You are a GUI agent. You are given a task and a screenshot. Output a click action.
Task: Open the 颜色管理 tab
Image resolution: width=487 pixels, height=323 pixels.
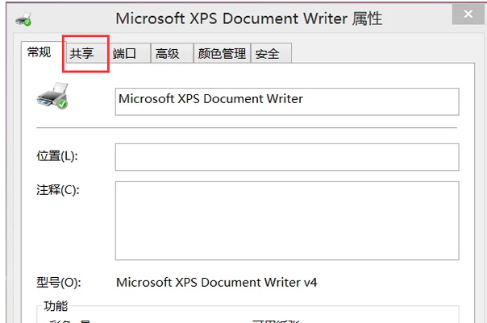222,54
